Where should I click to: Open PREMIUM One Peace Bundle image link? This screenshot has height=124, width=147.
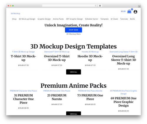90,91
